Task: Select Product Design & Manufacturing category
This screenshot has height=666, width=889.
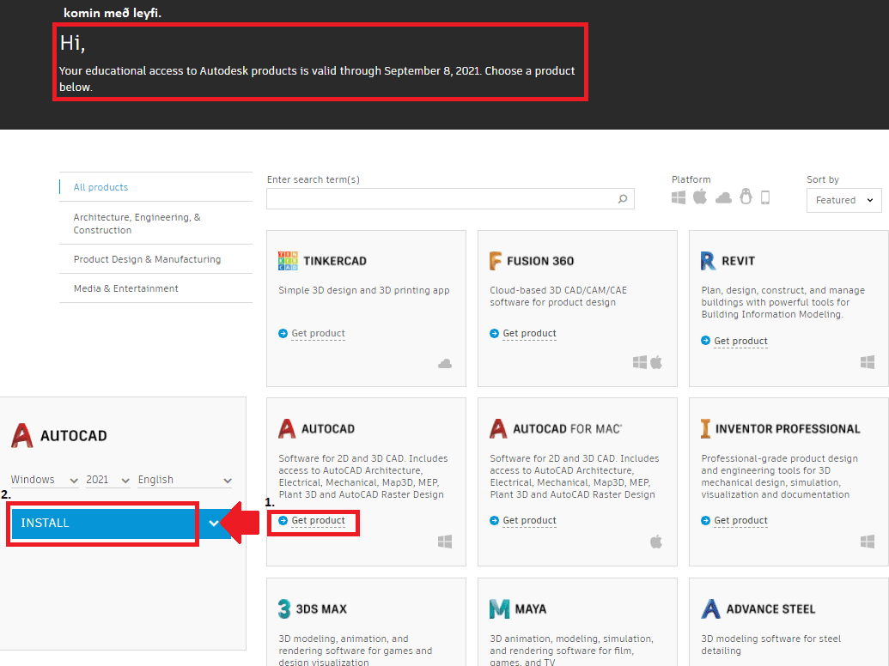Action: pyautogui.click(x=147, y=259)
